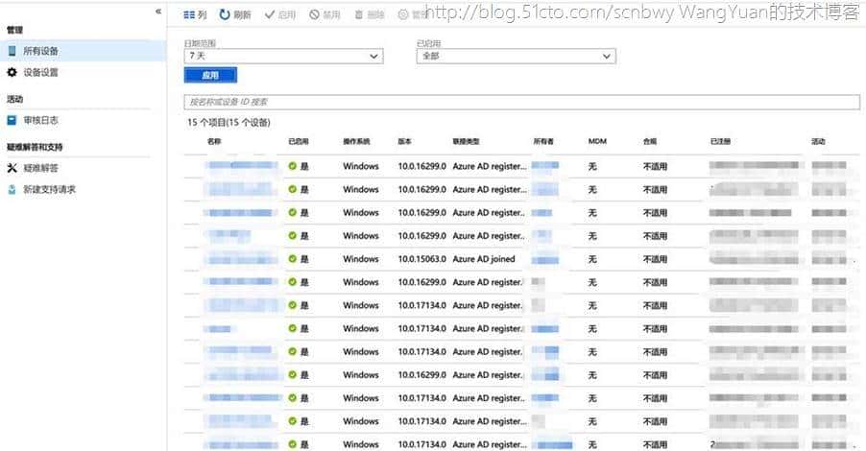Click the 删除 trash toolbar button

coord(369,15)
